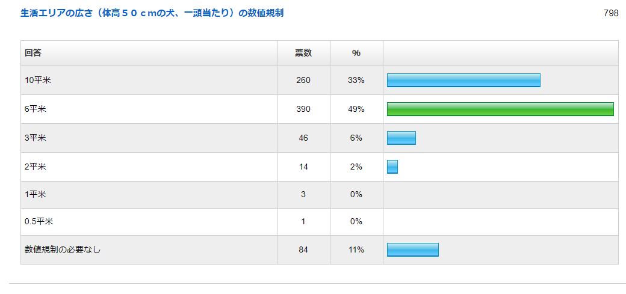
Task: Click the blue 11% result bar
Action: 413,250
